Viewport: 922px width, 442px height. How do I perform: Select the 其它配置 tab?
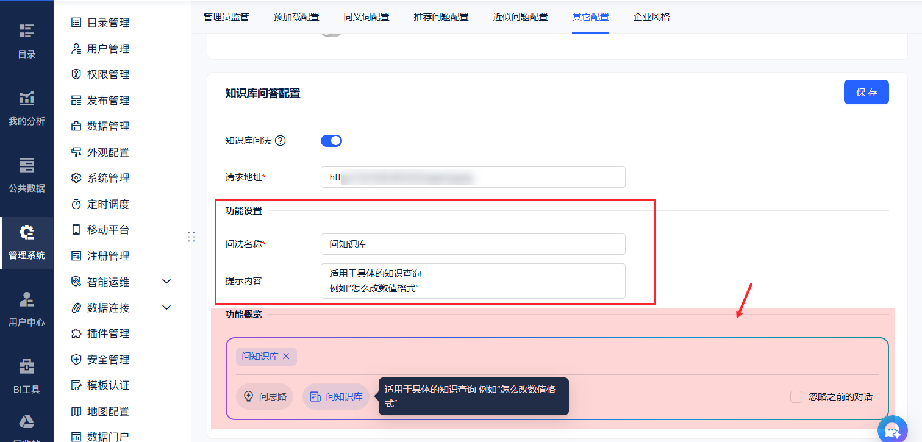590,17
